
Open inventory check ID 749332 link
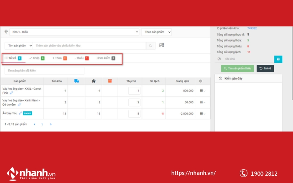point(252,28)
